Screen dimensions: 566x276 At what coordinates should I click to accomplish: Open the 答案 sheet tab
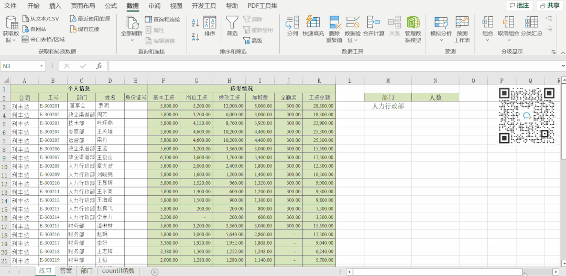tap(66, 271)
